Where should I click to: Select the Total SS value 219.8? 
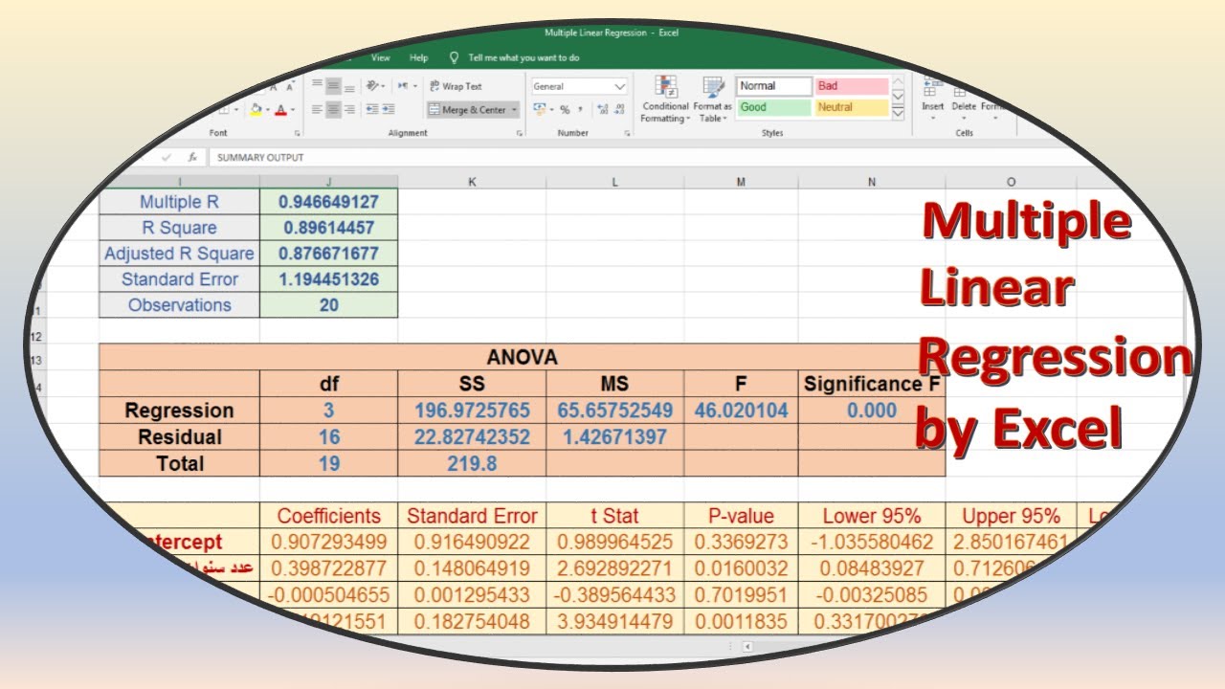(x=472, y=463)
